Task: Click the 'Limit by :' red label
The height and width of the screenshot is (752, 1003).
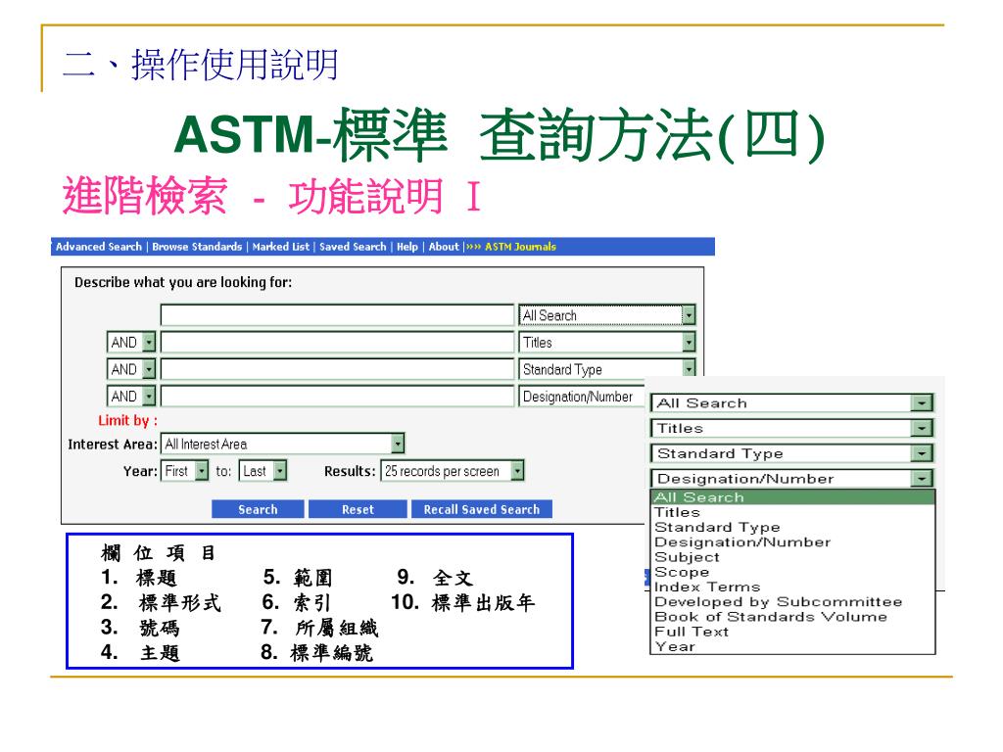Action: pos(127,421)
